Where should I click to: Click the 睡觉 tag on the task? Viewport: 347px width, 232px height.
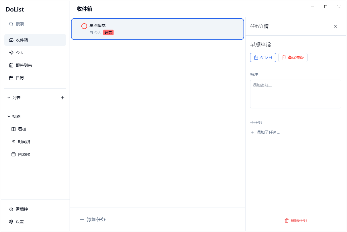coord(108,32)
